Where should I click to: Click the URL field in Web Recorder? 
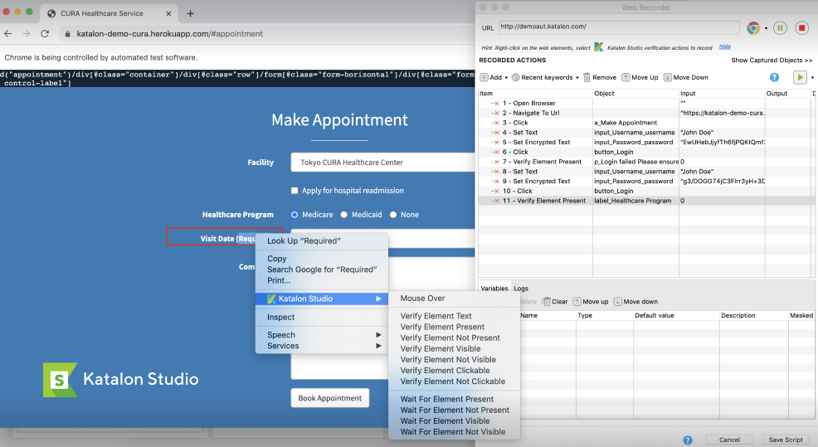click(x=619, y=27)
